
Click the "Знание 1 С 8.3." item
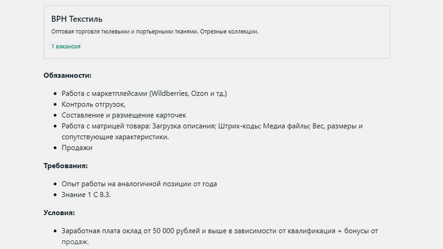(x=86, y=195)
